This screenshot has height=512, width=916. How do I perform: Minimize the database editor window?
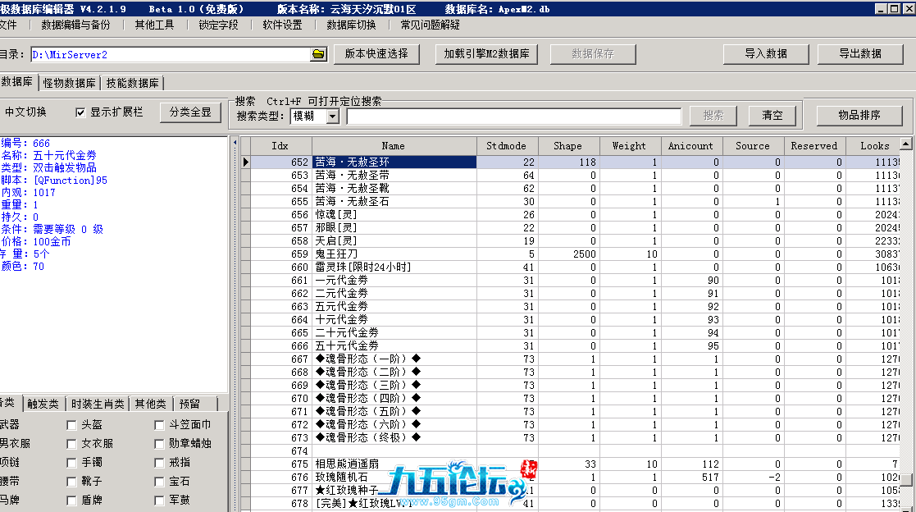point(879,8)
